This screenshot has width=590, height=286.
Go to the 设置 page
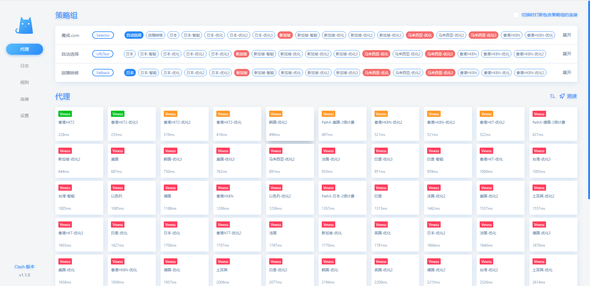(x=25, y=116)
